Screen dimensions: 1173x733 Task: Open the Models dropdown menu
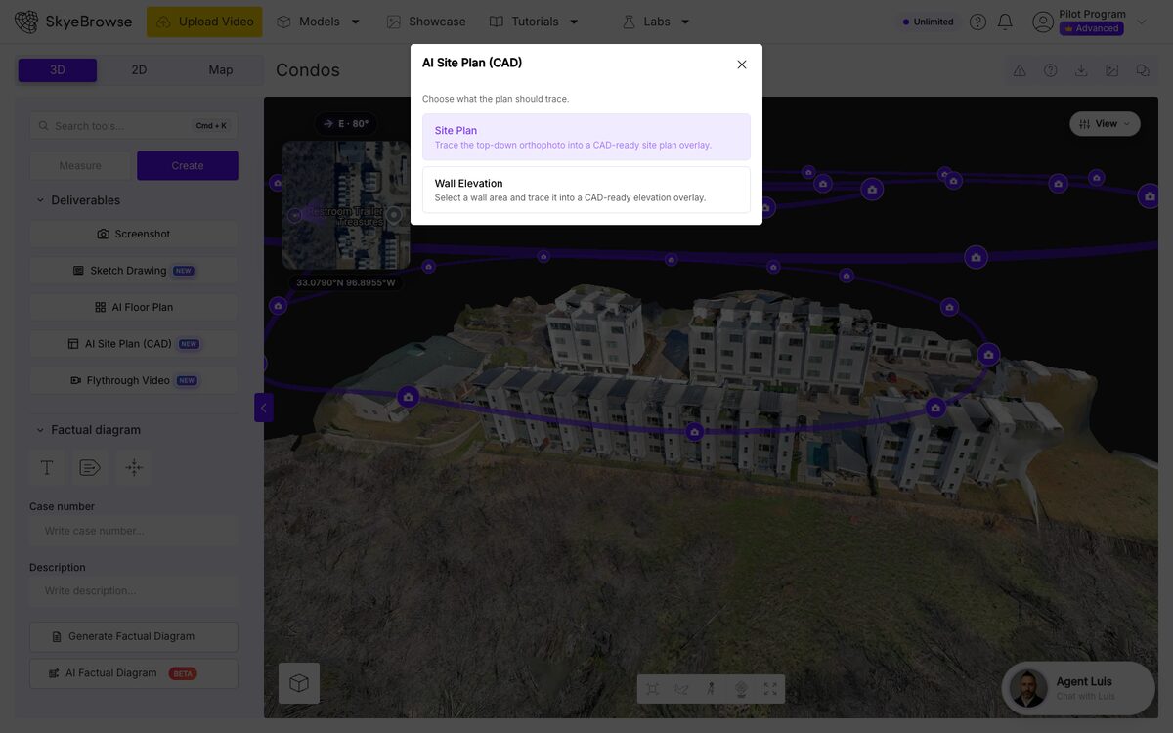pos(319,22)
